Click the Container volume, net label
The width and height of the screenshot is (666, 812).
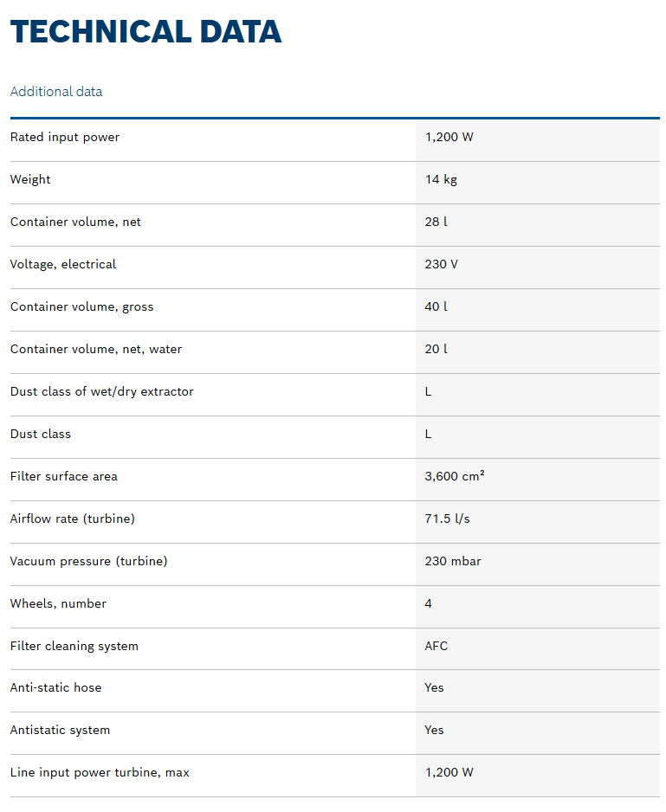[x=75, y=222]
